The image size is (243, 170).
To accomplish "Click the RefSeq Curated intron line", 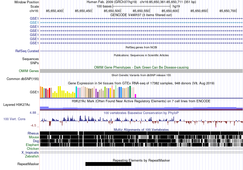I will pyautogui.click(x=141, y=51).
